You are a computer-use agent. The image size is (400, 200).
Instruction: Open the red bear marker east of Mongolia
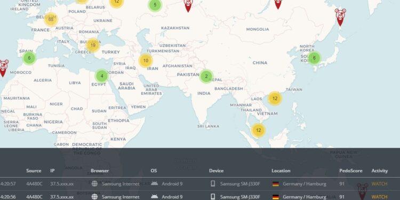point(340,17)
